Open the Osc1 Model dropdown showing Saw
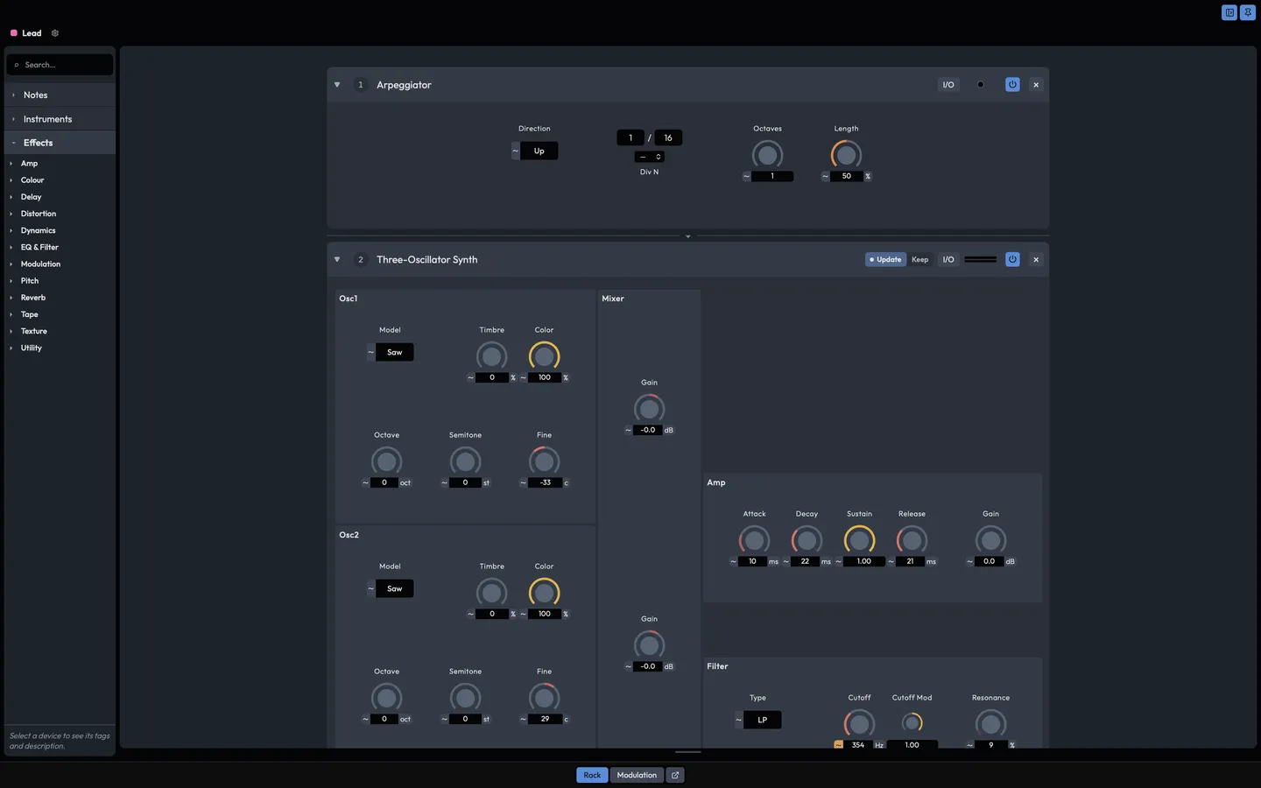This screenshot has height=788, width=1261. click(395, 352)
